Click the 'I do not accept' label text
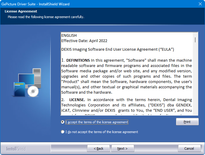This screenshot has width=205, height=155. click(102, 132)
